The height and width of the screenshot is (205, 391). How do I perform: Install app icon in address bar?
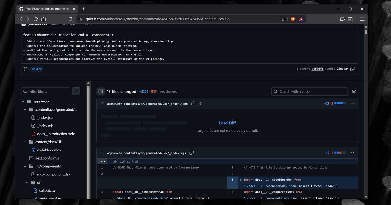[283, 19]
